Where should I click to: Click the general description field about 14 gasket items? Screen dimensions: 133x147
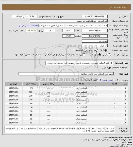[x=79, y=63]
